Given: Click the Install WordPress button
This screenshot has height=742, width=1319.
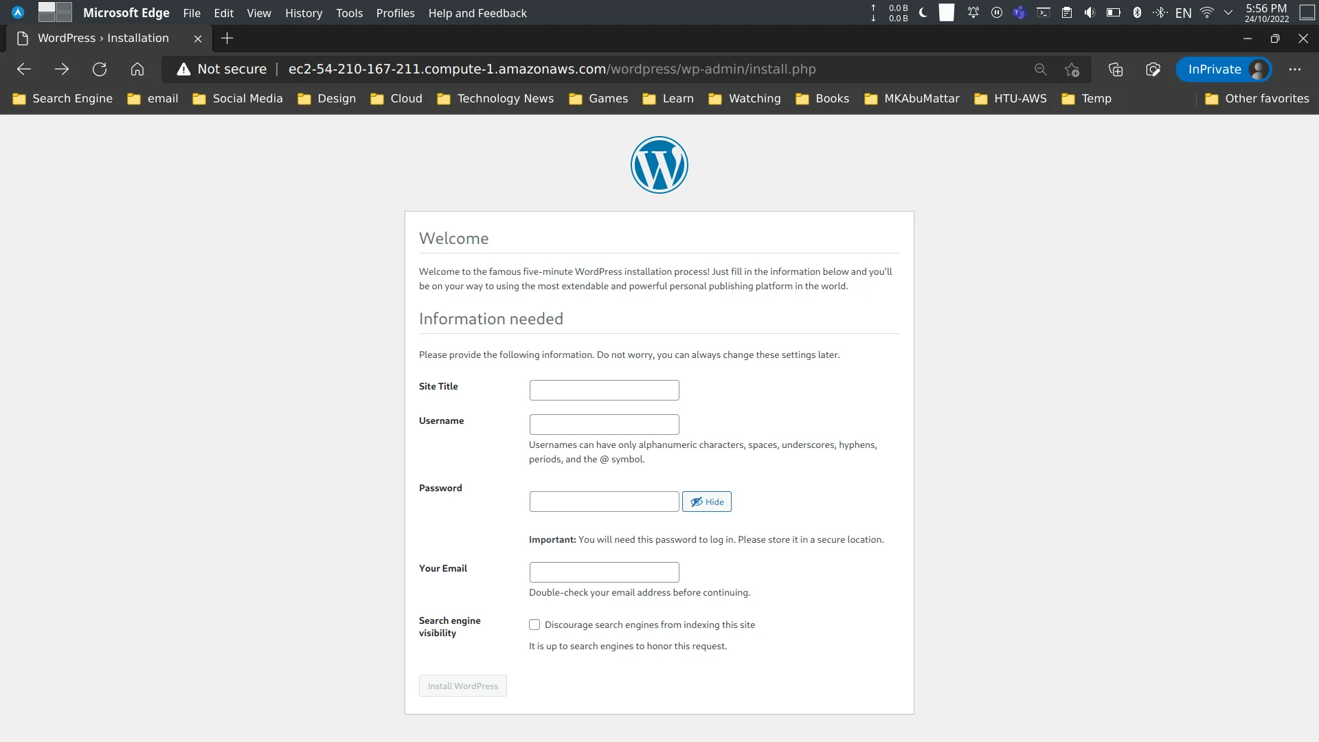Looking at the screenshot, I should [463, 686].
